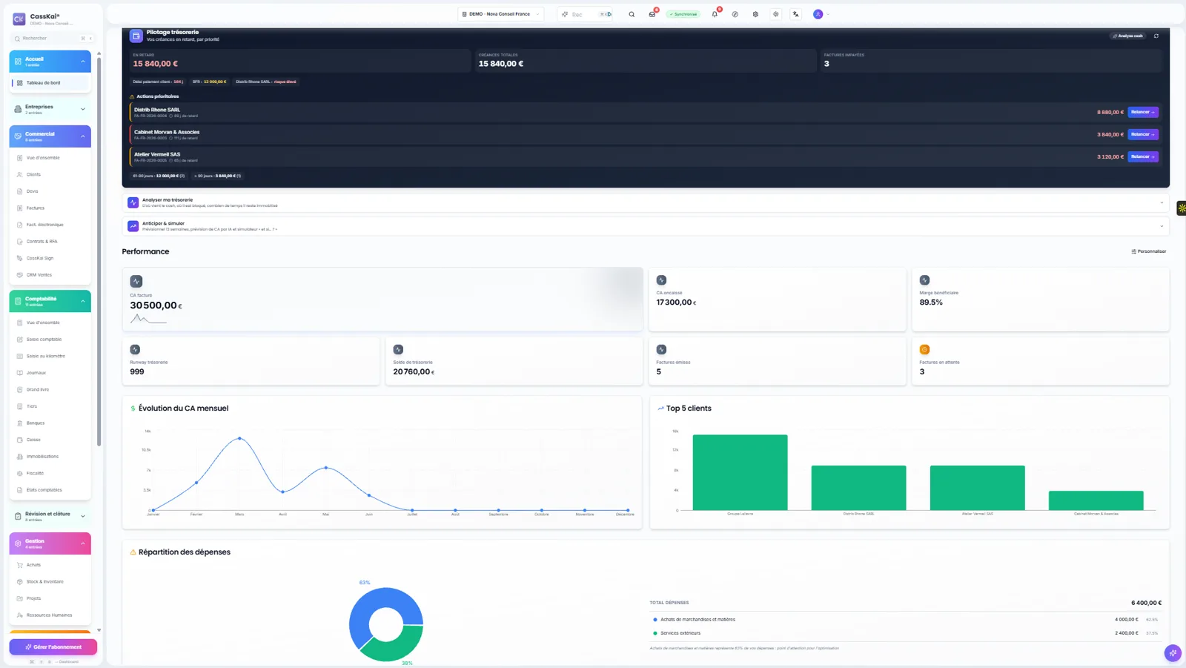Click Relancer for Distrib Rhone SARL
The height and width of the screenshot is (668, 1186).
pos(1143,112)
